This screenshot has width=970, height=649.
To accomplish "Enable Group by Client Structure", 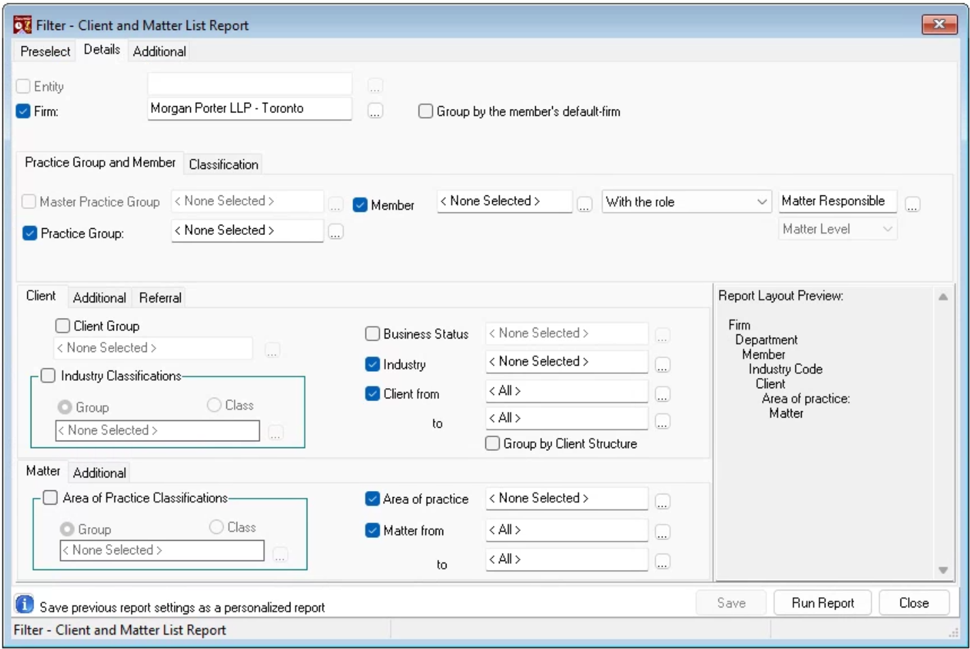I will (492, 443).
